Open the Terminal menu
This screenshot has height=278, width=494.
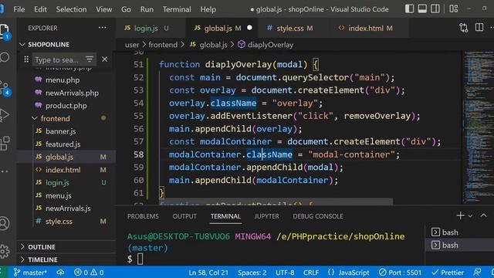pos(177,9)
